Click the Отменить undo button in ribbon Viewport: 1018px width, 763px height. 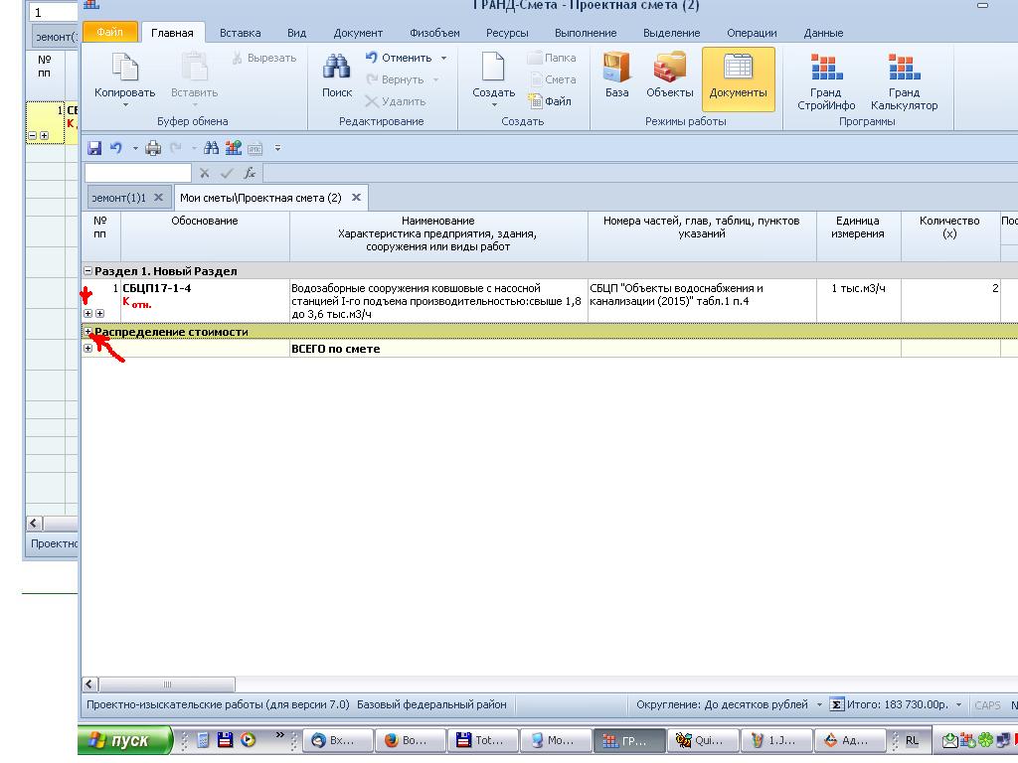(x=398, y=58)
